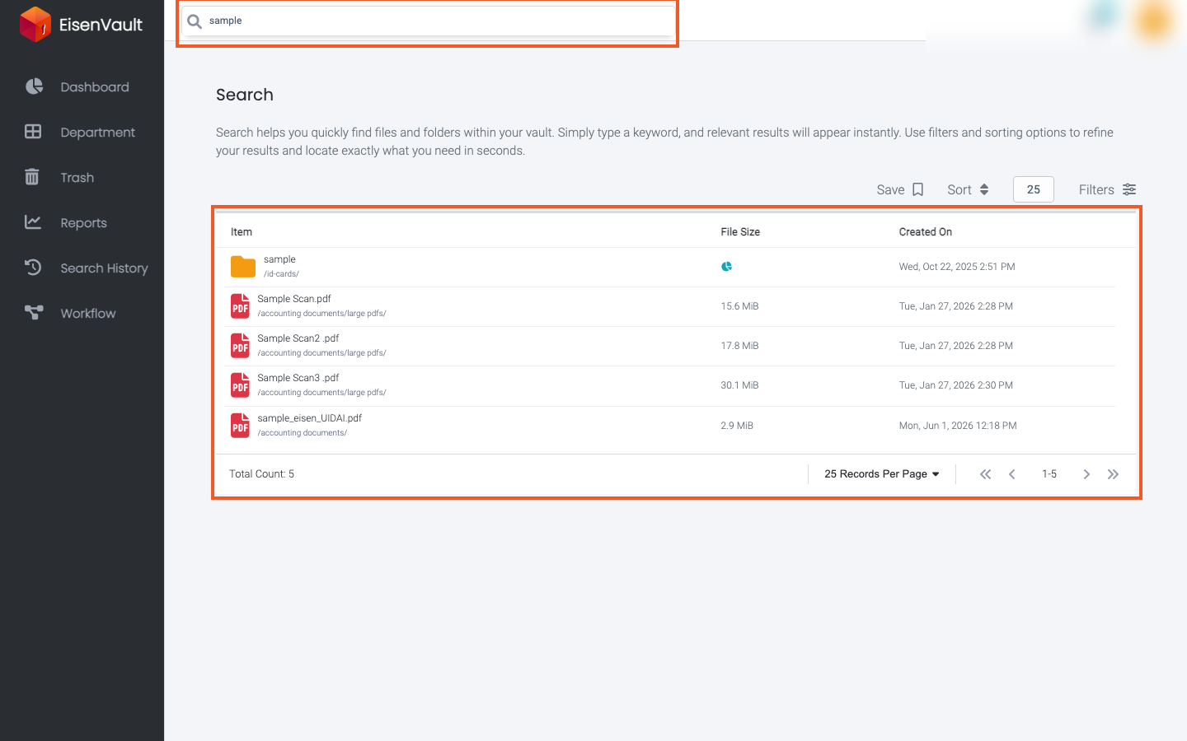Click the Workflow nodes icon
This screenshot has width=1187, height=741.
[x=34, y=312]
